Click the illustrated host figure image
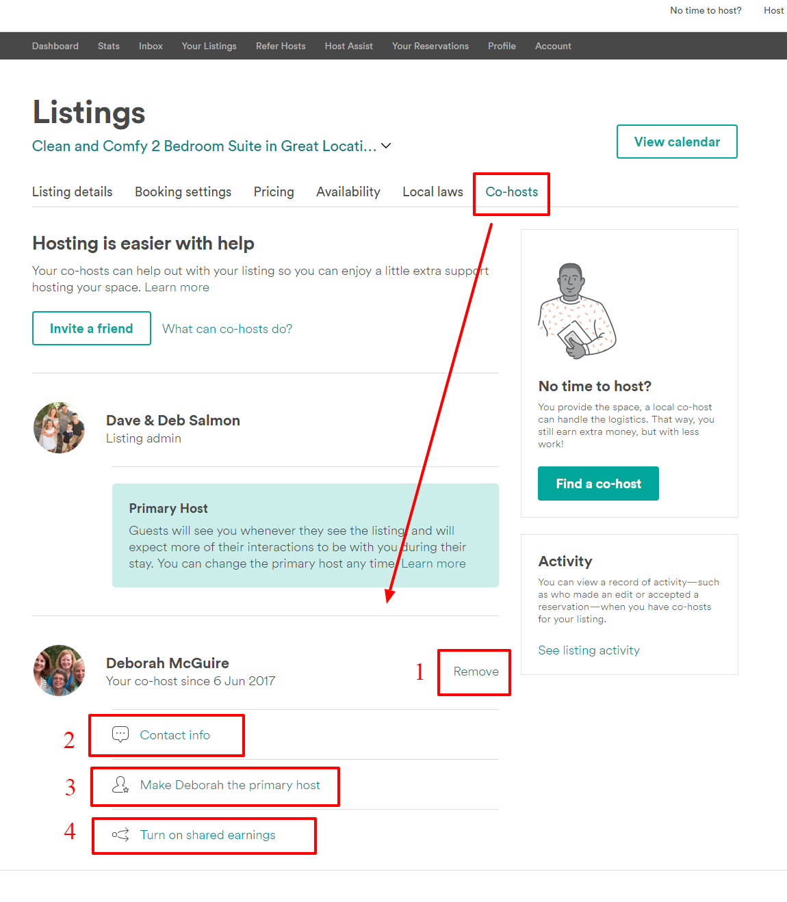The width and height of the screenshot is (787, 902). point(577,311)
